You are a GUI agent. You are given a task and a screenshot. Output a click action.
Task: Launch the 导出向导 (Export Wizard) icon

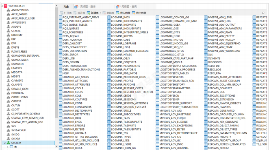(133, 13)
